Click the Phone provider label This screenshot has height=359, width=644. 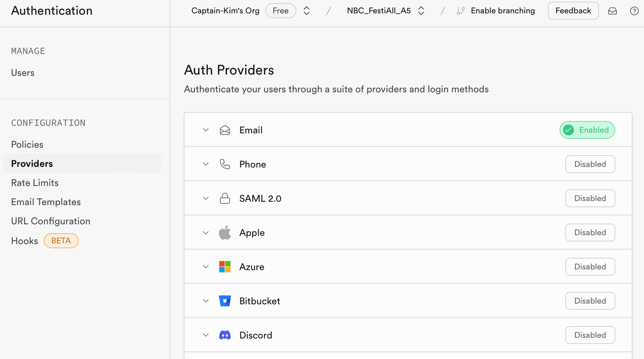pyautogui.click(x=253, y=164)
